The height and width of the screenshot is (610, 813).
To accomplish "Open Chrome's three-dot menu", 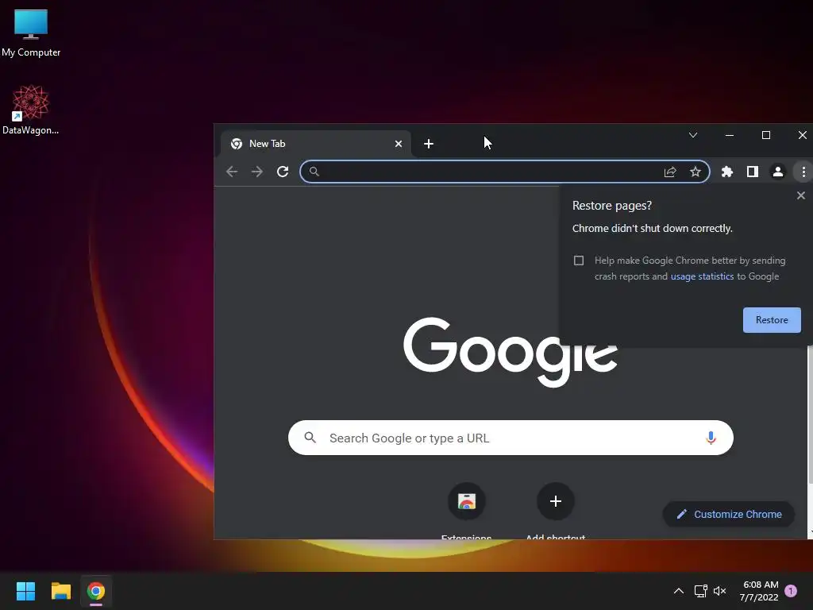I will (x=803, y=172).
